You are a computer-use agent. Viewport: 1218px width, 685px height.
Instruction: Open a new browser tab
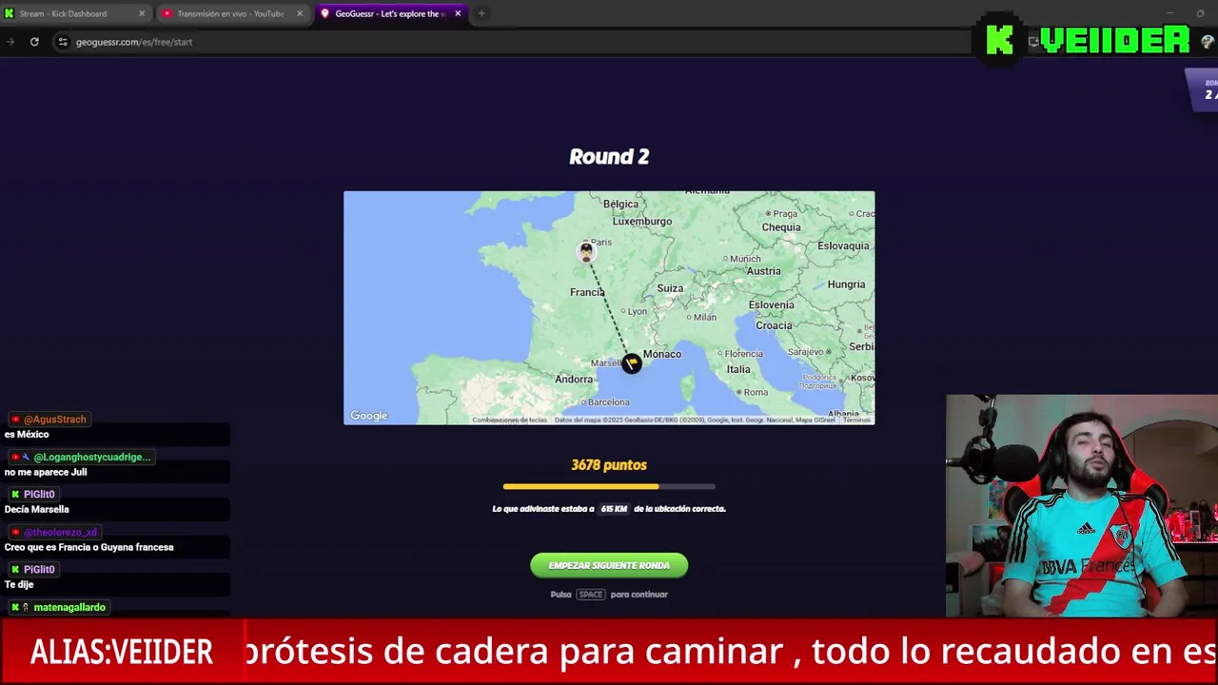coord(481,13)
